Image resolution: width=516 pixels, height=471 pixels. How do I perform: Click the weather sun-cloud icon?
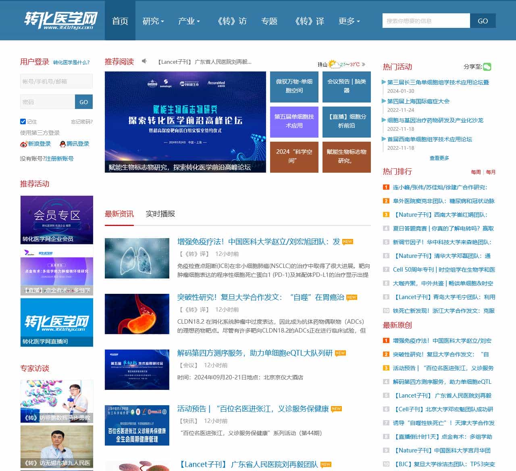[x=333, y=64]
